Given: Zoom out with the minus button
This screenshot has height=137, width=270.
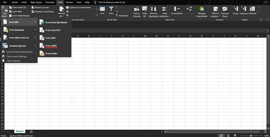Looking at the screenshot, I should point(240,136).
